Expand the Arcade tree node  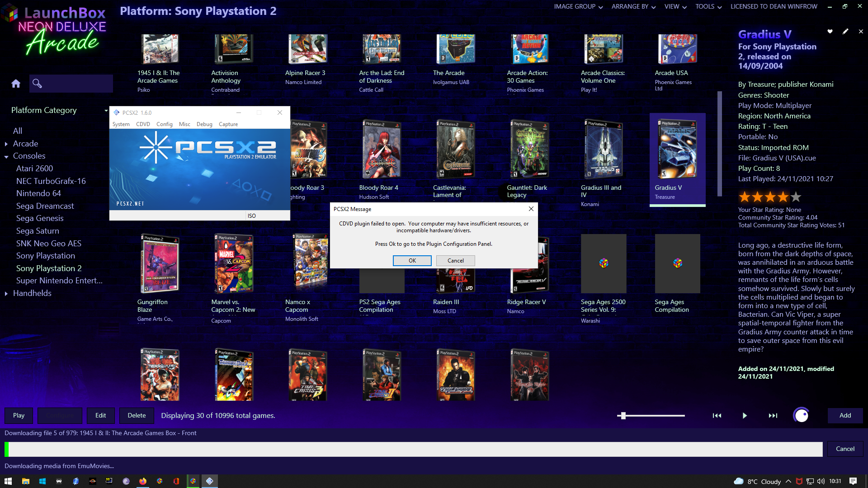[x=6, y=144]
